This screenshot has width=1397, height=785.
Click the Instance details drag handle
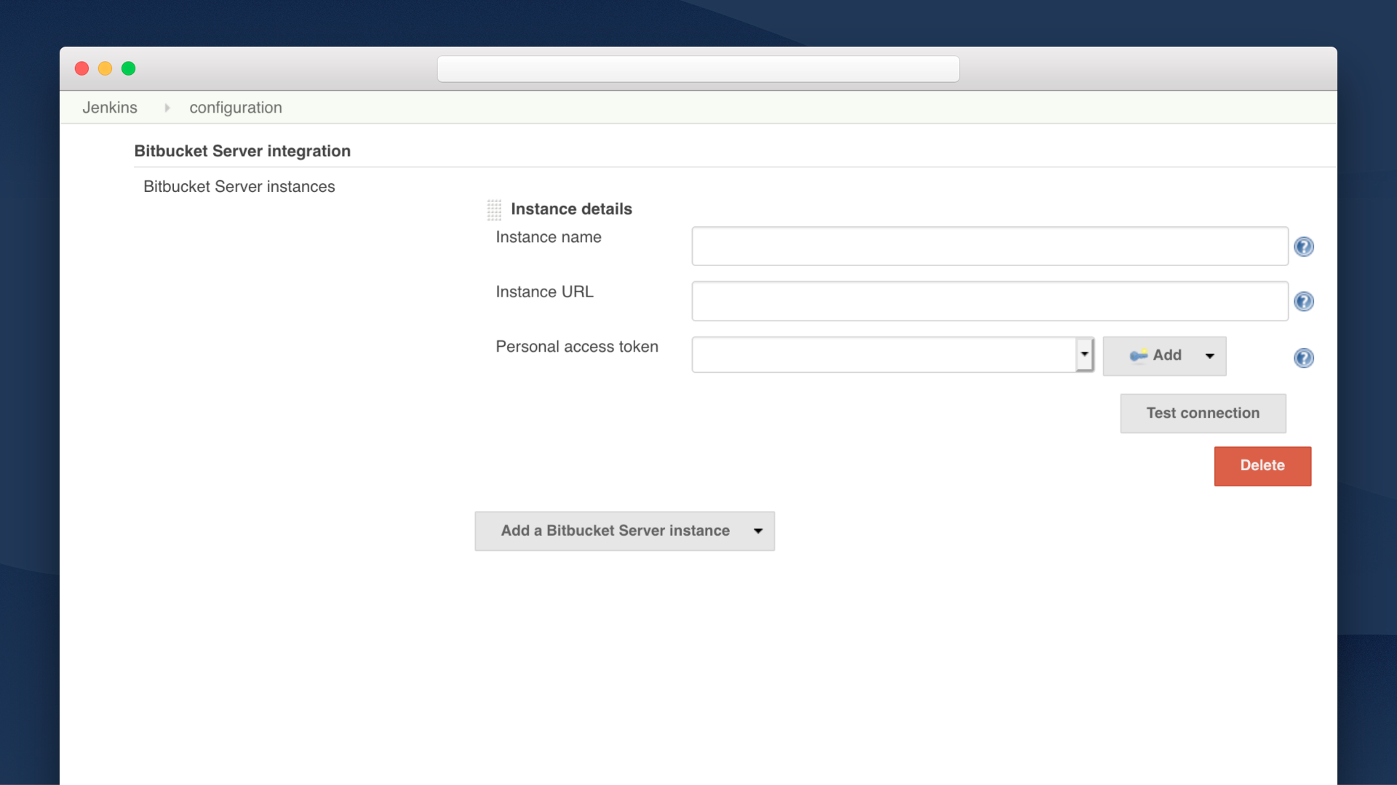click(494, 210)
